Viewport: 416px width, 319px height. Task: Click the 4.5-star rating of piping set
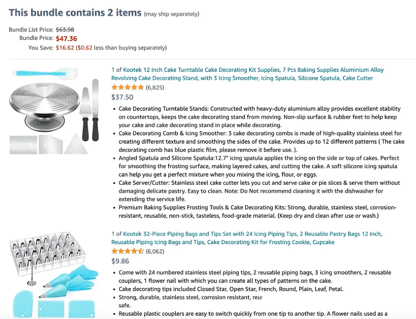(127, 251)
